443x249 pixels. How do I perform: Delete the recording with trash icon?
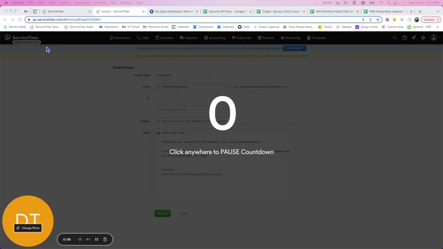pyautogui.click(x=105, y=239)
